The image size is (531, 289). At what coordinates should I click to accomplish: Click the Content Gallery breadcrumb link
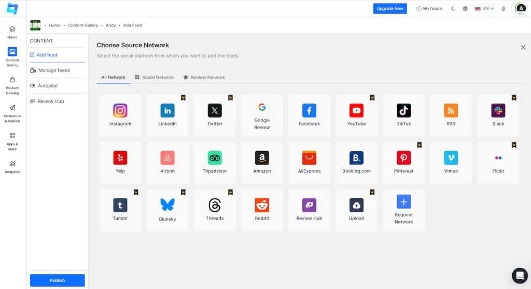coord(83,25)
